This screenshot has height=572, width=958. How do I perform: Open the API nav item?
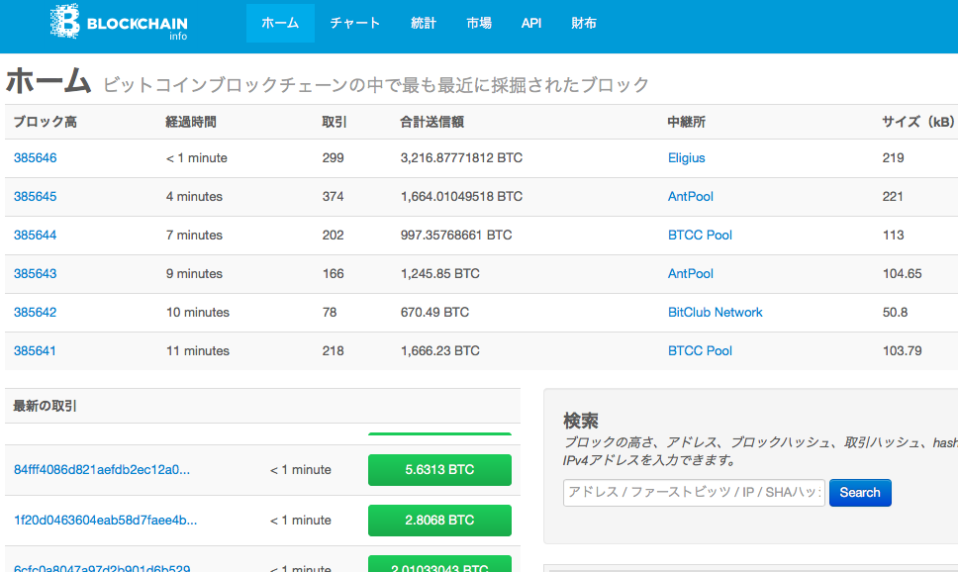point(531,23)
